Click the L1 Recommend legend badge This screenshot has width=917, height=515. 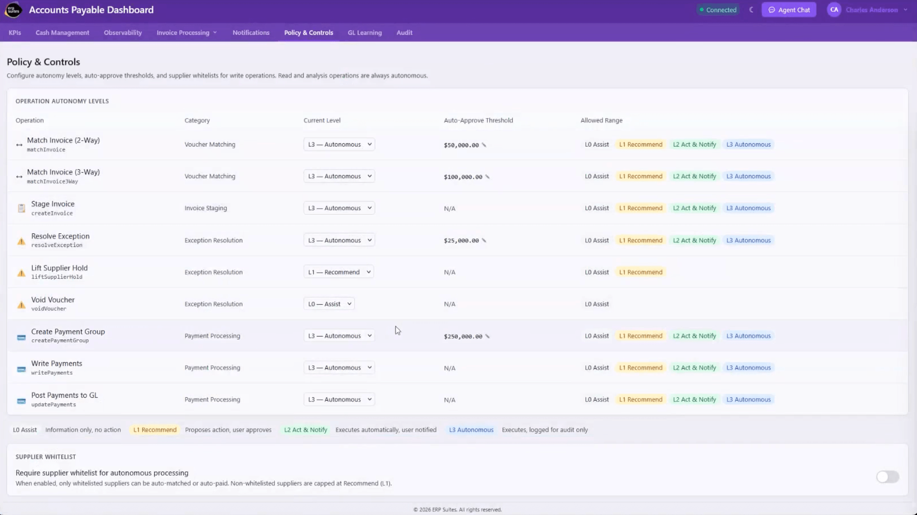coord(154,430)
